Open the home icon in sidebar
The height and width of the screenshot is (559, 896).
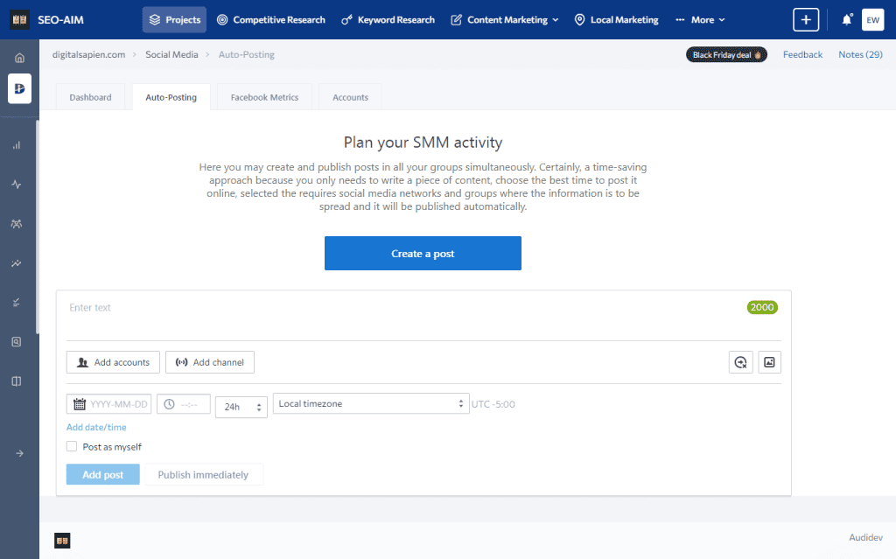(x=19, y=58)
